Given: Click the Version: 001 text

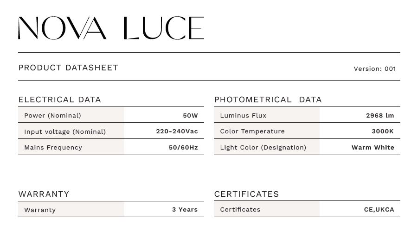Looking at the screenshot, I should pyautogui.click(x=374, y=69).
